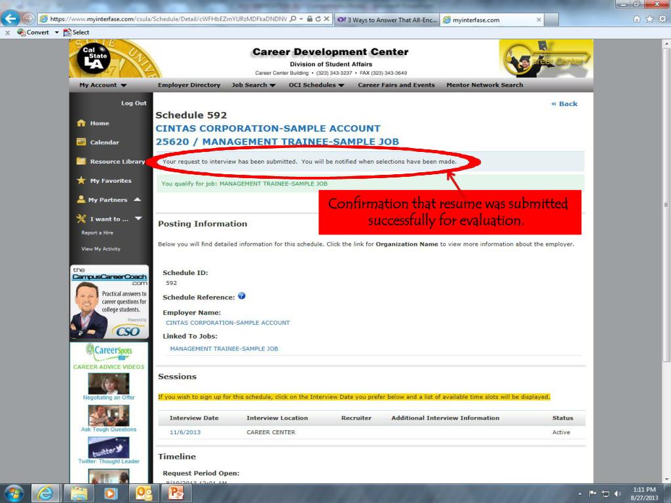Open browser Tools gear icon
Screen dimensions: 671x503
(x=662, y=19)
